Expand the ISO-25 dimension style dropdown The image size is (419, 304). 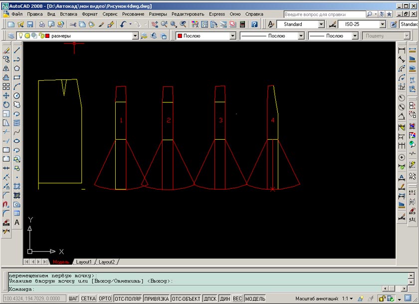click(382, 24)
